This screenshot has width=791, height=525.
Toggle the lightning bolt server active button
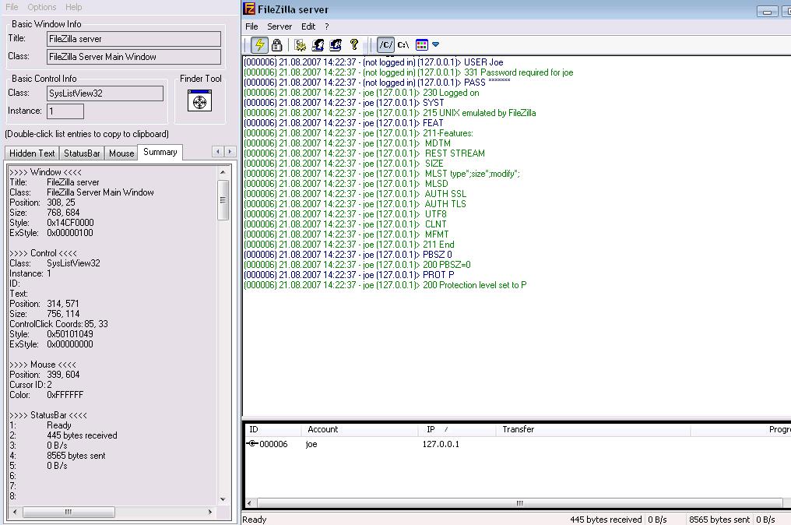(260, 45)
